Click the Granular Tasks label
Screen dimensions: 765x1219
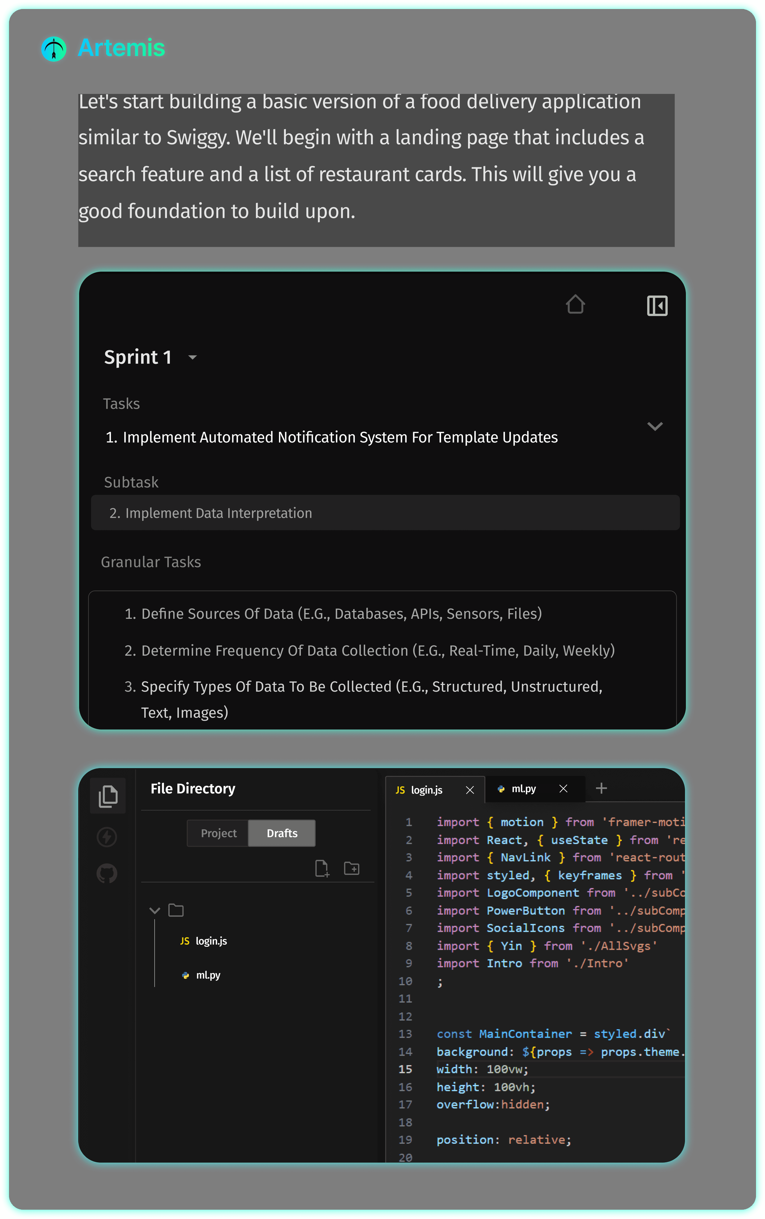pos(151,562)
